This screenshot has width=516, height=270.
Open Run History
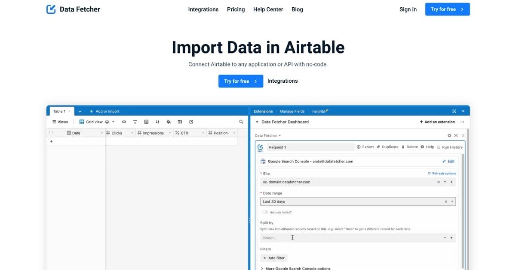point(449,147)
